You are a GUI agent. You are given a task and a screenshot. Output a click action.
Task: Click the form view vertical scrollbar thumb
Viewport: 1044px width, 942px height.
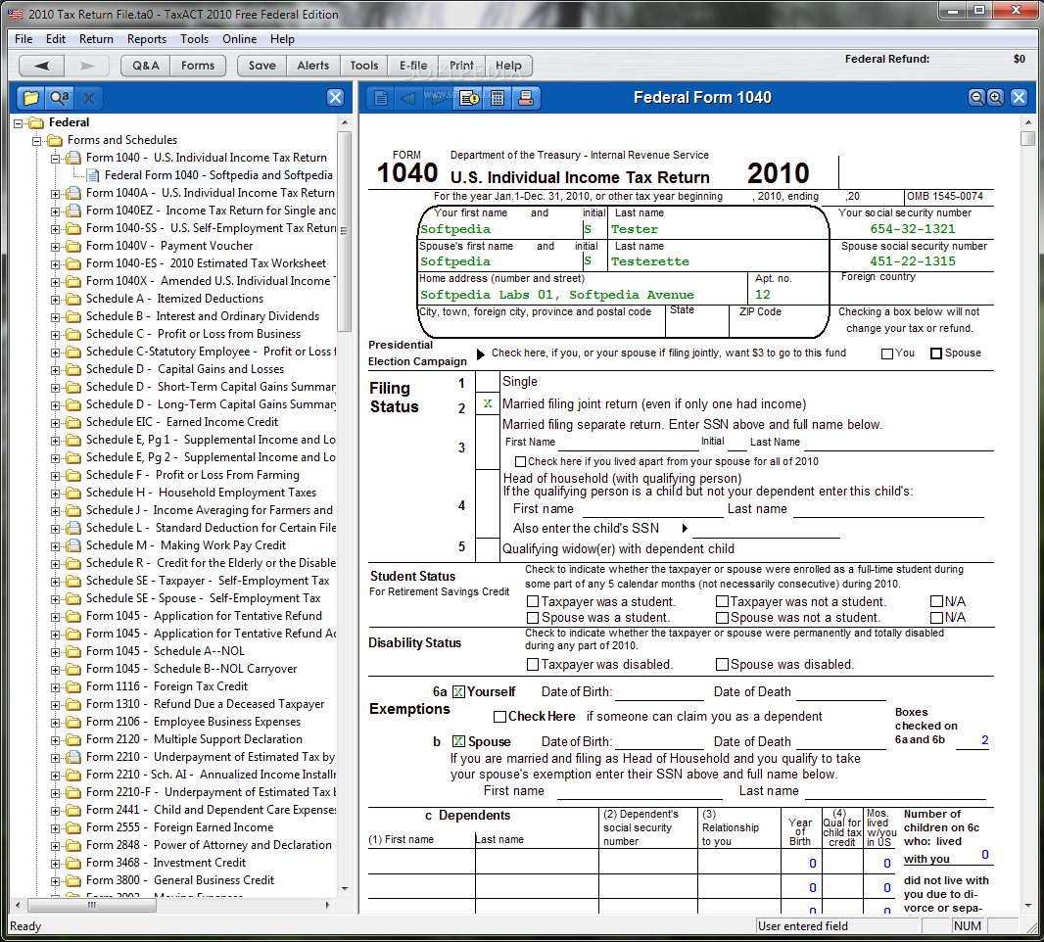coord(1028,138)
